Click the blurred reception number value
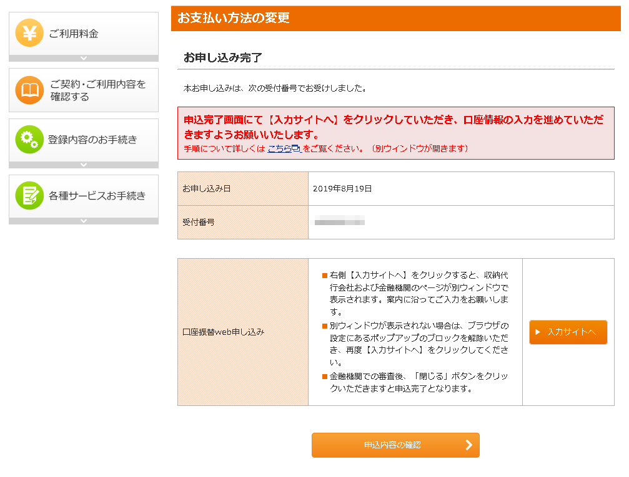This screenshot has width=629, height=477. click(x=339, y=221)
